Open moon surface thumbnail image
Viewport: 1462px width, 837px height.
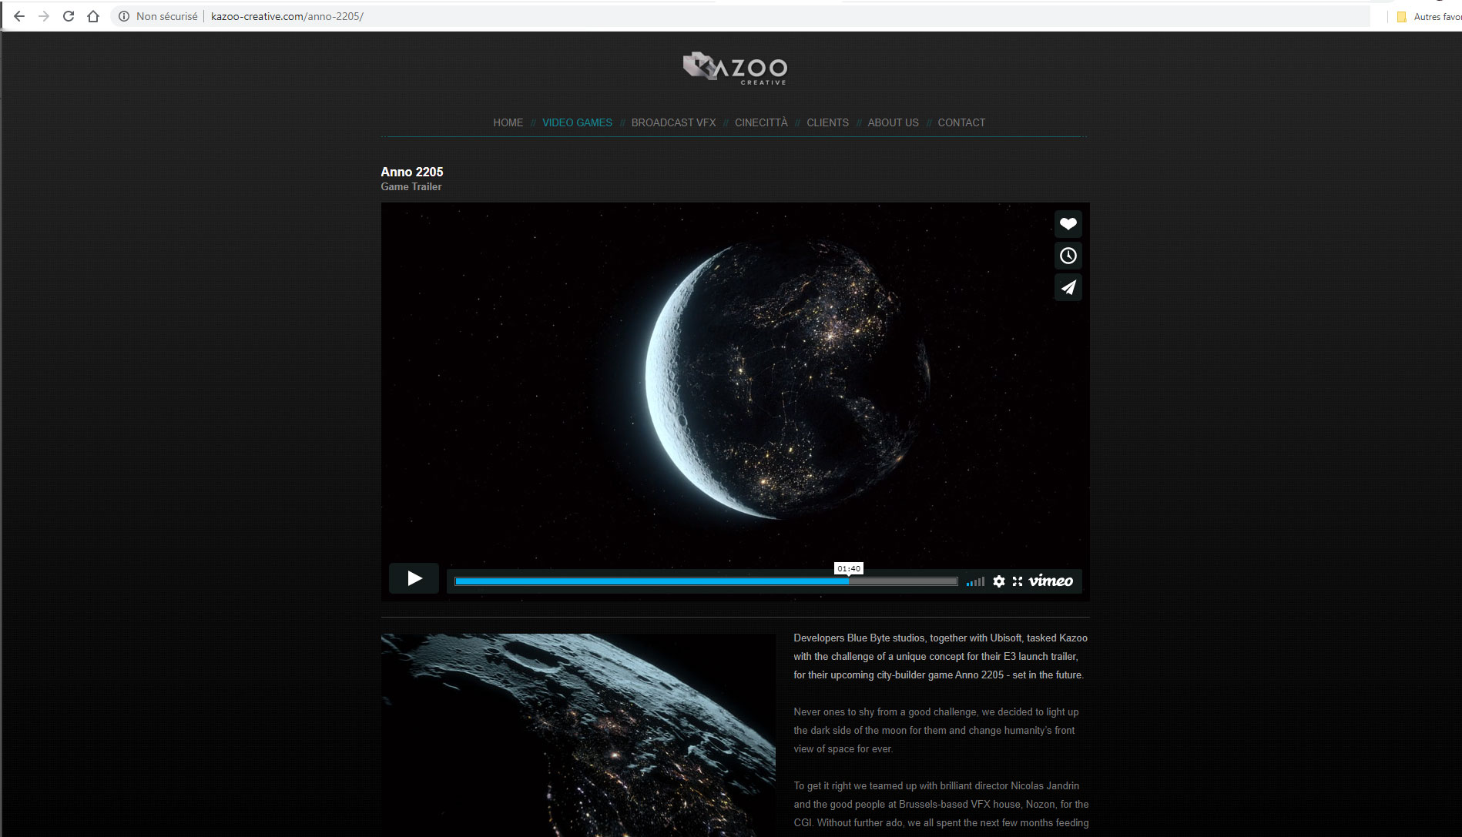coord(578,735)
